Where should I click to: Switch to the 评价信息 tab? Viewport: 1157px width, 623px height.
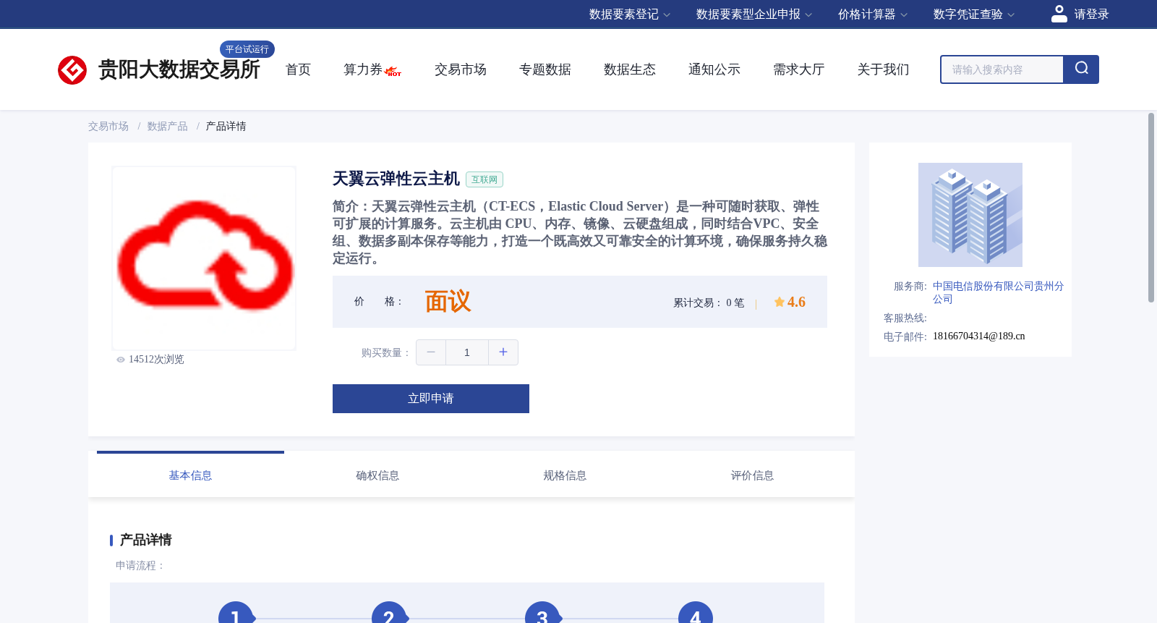coord(752,475)
